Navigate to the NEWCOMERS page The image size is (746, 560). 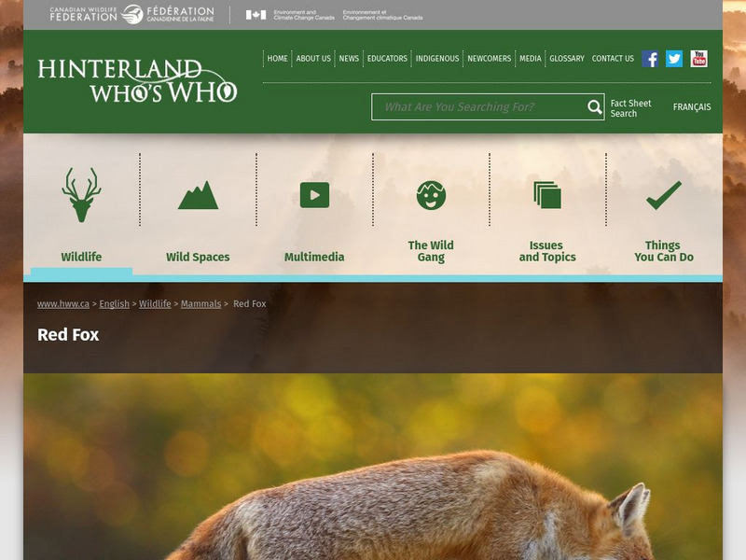pos(492,58)
